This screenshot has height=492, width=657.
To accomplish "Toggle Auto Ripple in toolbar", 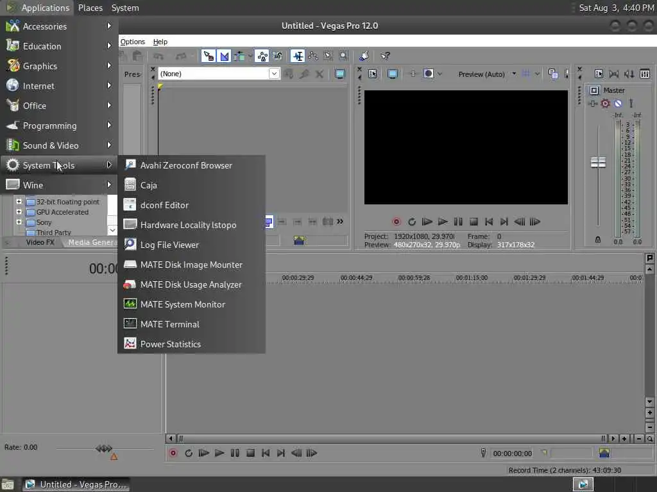I will pyautogui.click(x=239, y=56).
